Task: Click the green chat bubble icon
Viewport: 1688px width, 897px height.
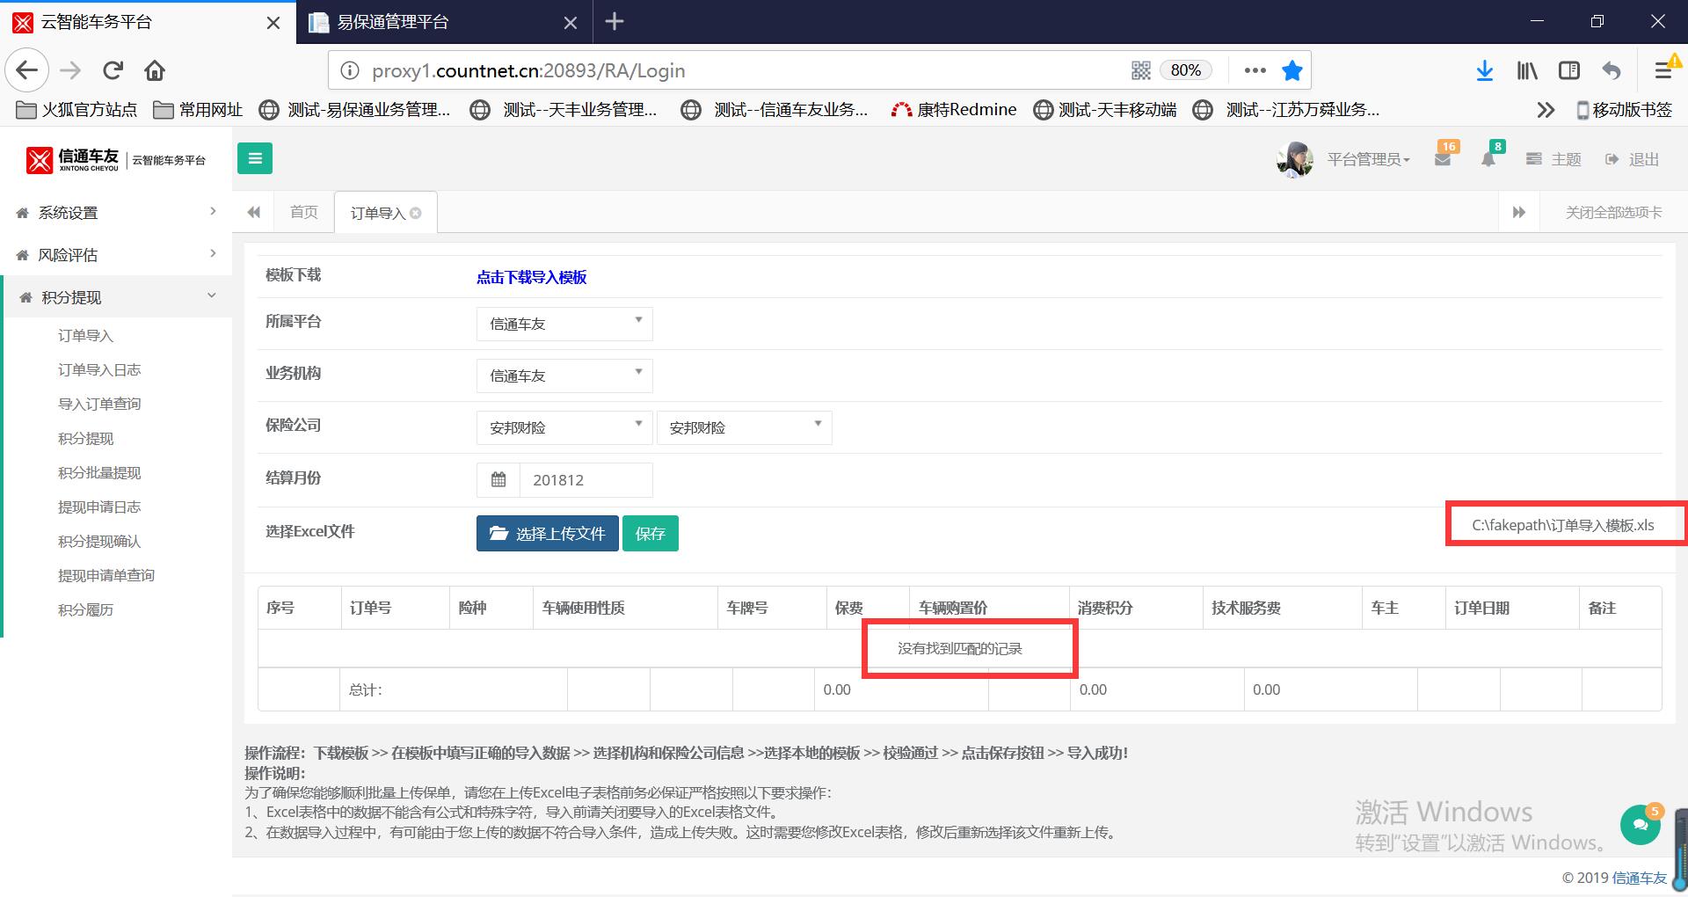Action: [1640, 825]
